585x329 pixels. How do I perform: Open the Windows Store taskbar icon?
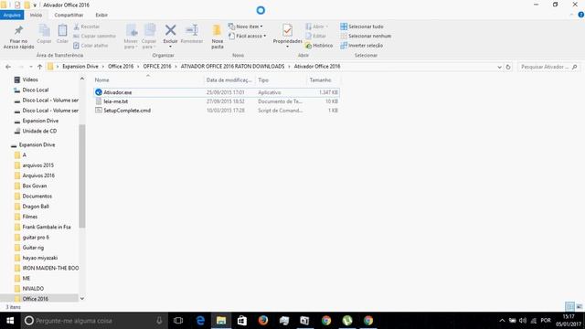point(241,321)
